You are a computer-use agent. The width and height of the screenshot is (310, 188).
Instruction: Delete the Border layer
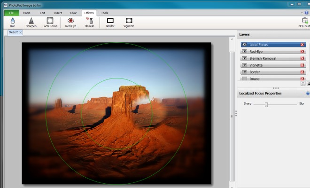click(x=302, y=72)
